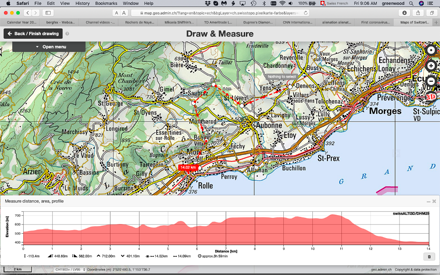
Task: Delete the measurement with trash icon
Action: [429, 257]
